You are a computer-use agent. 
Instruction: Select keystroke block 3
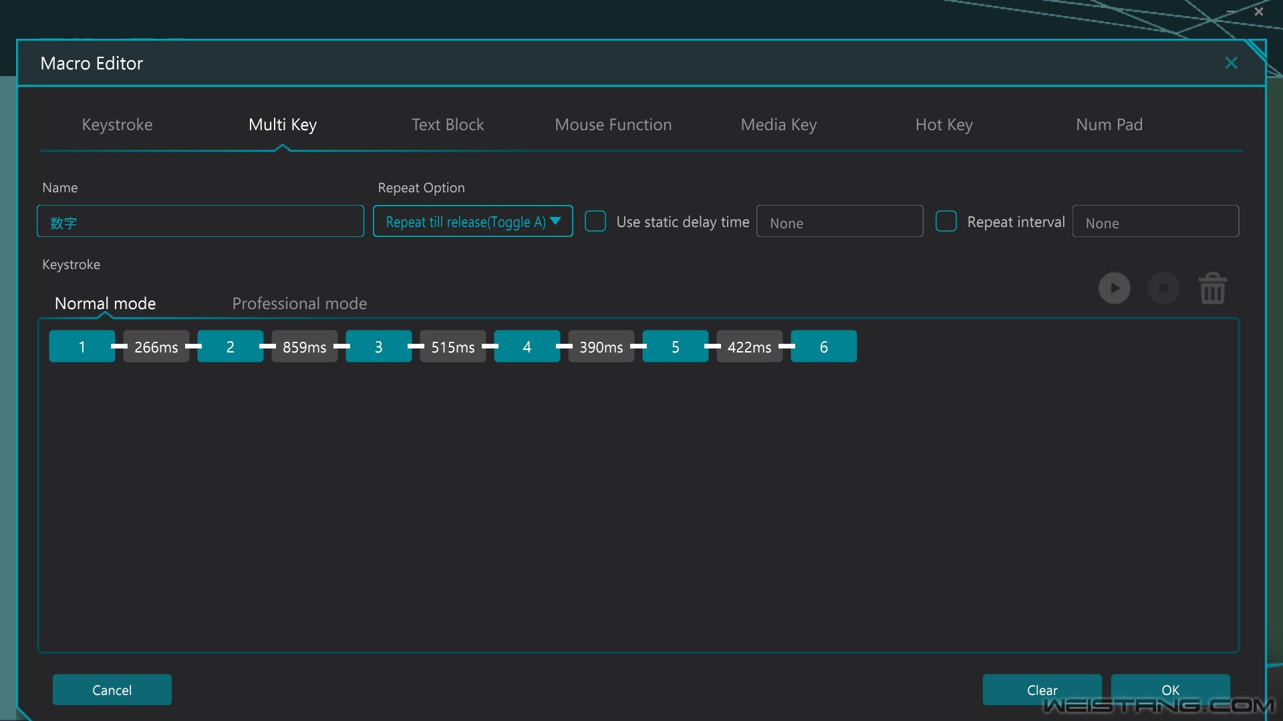pyautogui.click(x=379, y=346)
